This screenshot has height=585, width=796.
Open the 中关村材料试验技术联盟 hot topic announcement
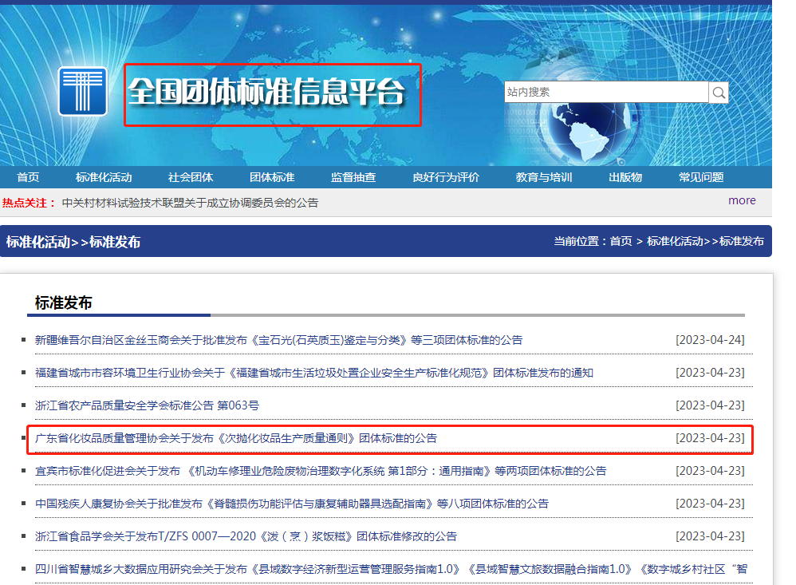pos(190,203)
